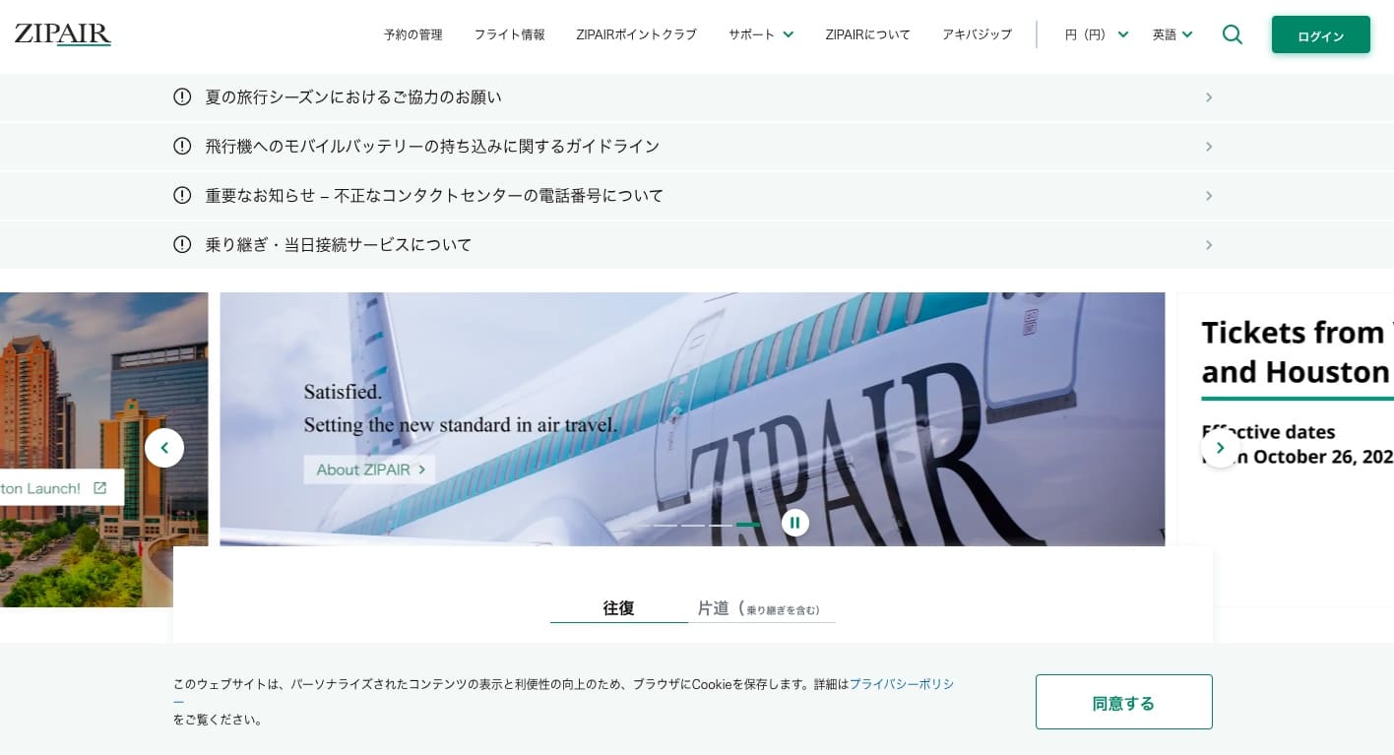Go to previous carousel slide
The image size is (1394, 755).
(164, 448)
